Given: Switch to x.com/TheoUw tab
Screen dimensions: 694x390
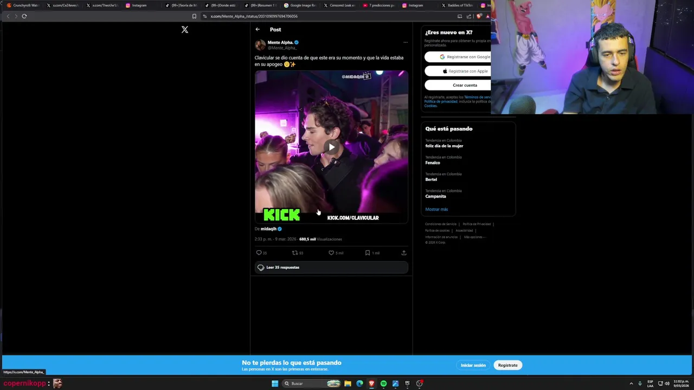Looking at the screenshot, I should pyautogui.click(x=102, y=5).
